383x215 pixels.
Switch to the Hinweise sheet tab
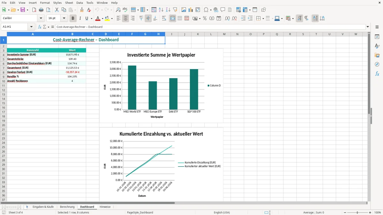[105, 207]
